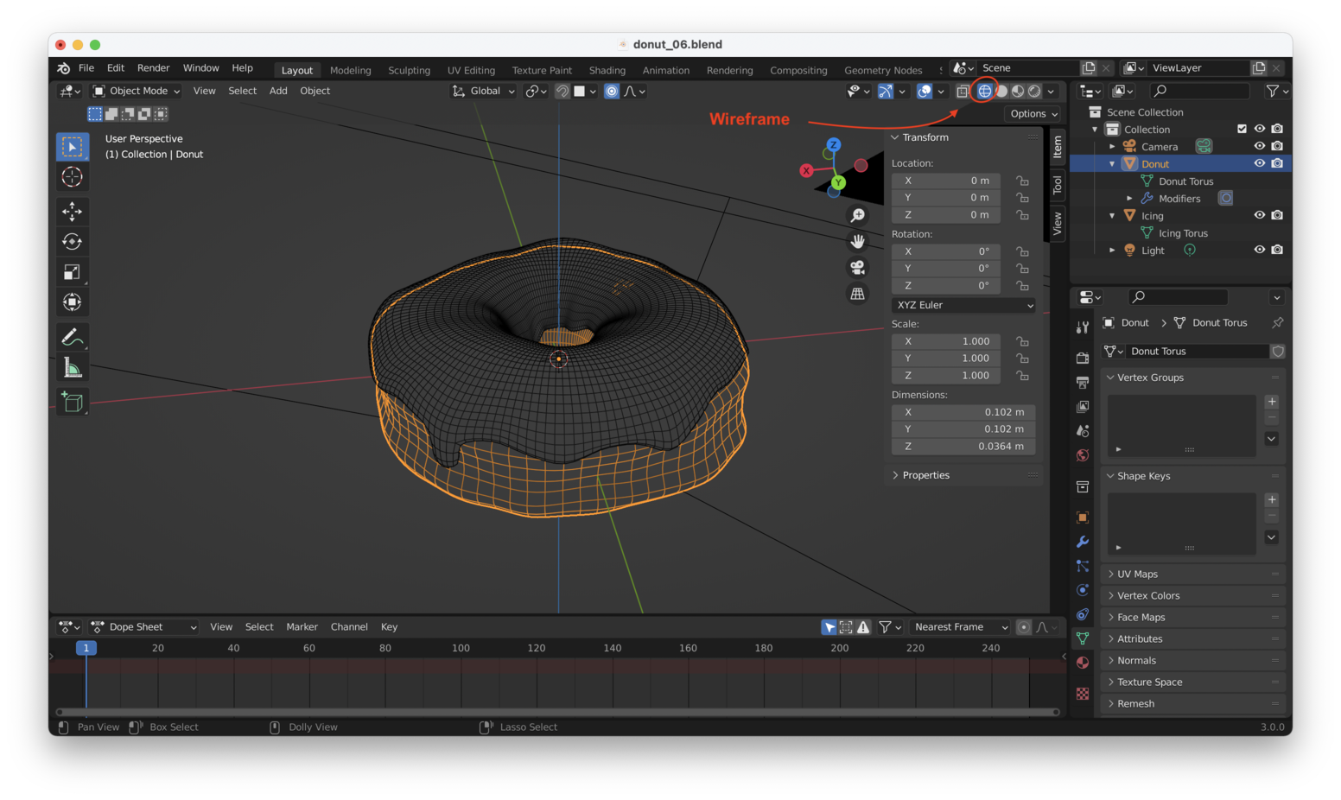Disable Camera rendering with the camera toggle
Image resolution: width=1341 pixels, height=800 pixels.
tap(1277, 146)
